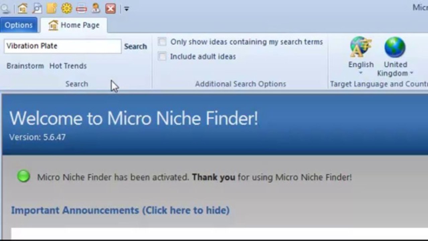Screen dimensions: 428x241
Task: Click the magnifier icon in quick access toolbar
Action: (5, 8)
